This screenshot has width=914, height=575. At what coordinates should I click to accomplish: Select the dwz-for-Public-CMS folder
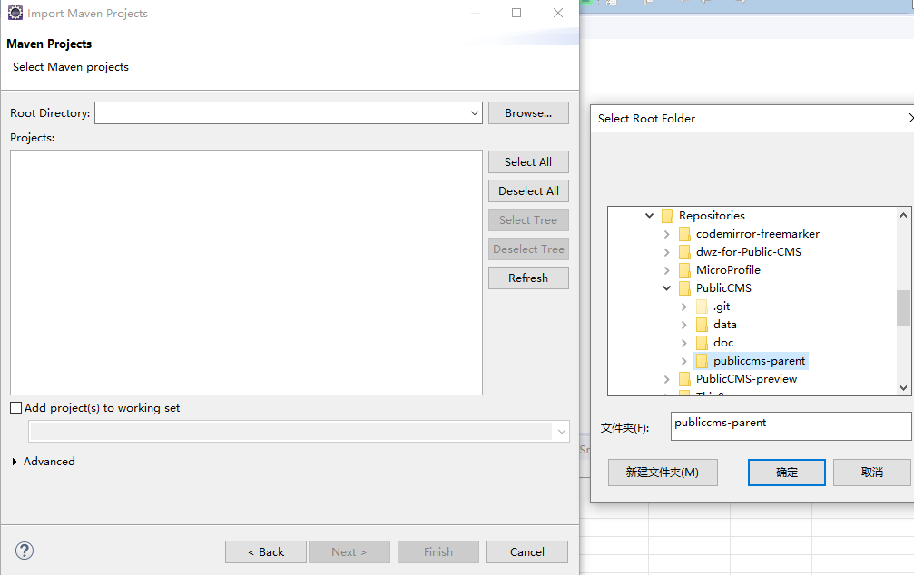tap(748, 252)
